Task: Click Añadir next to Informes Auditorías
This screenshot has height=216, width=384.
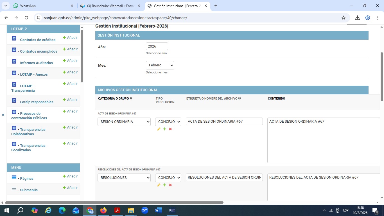Action: 70,60
